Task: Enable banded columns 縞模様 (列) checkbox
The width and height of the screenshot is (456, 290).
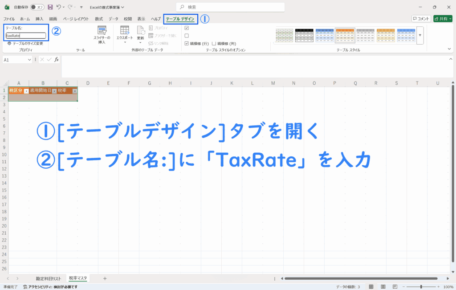Action: 214,44
